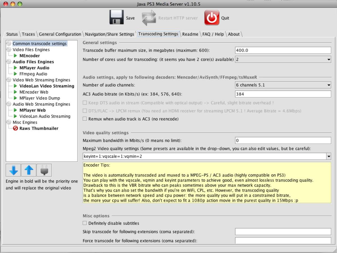Click green arrow icon next to MEncoder Web
This screenshot has width=337, height=253.
point(15,92)
